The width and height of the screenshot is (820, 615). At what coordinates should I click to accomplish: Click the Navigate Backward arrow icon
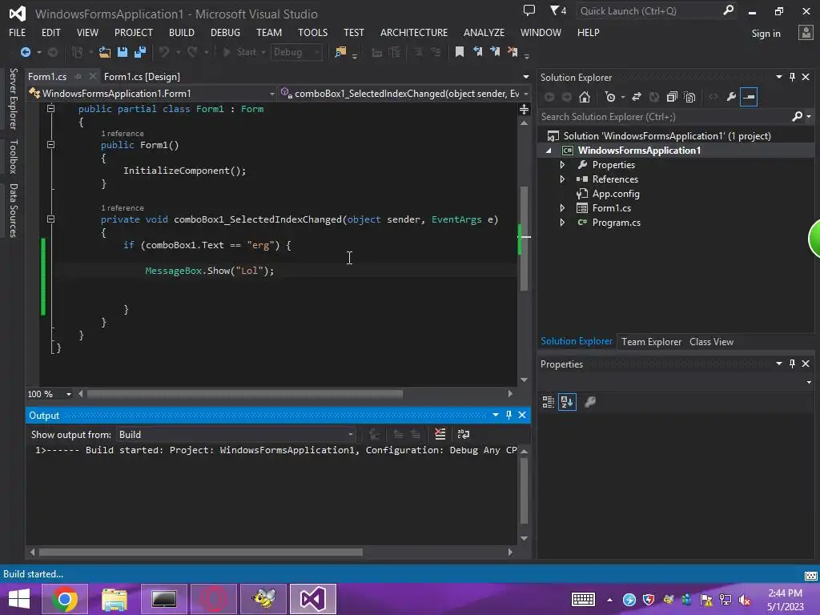click(x=25, y=52)
